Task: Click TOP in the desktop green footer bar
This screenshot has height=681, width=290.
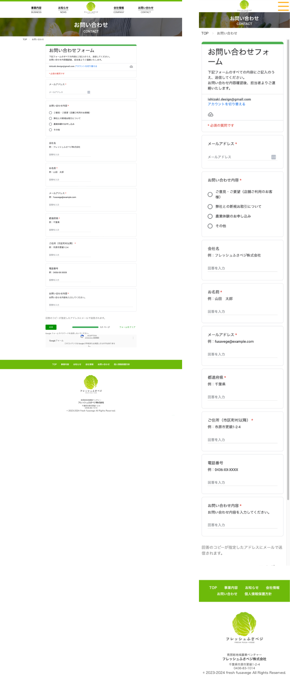Action: coord(54,364)
